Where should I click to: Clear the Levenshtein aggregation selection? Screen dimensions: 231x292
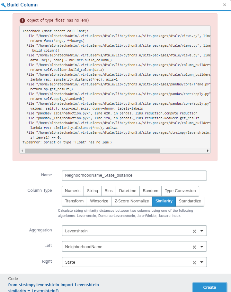coord(194,231)
